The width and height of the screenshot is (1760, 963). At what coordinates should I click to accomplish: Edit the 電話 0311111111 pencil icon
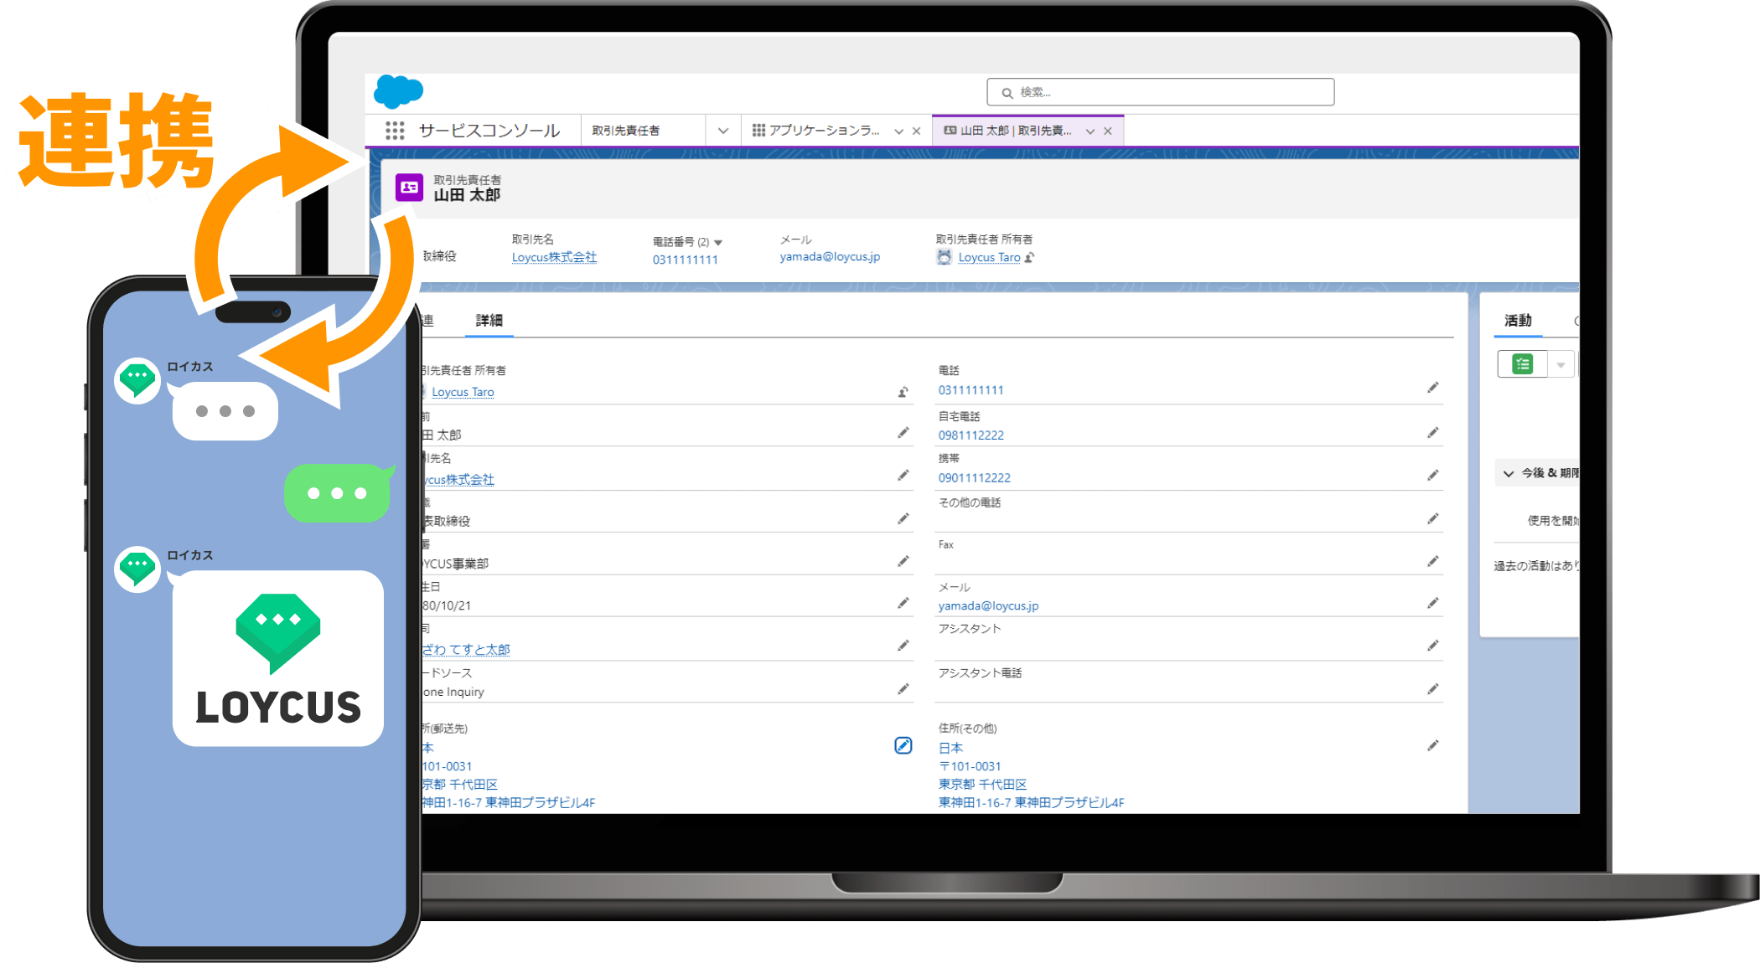click(x=1433, y=388)
